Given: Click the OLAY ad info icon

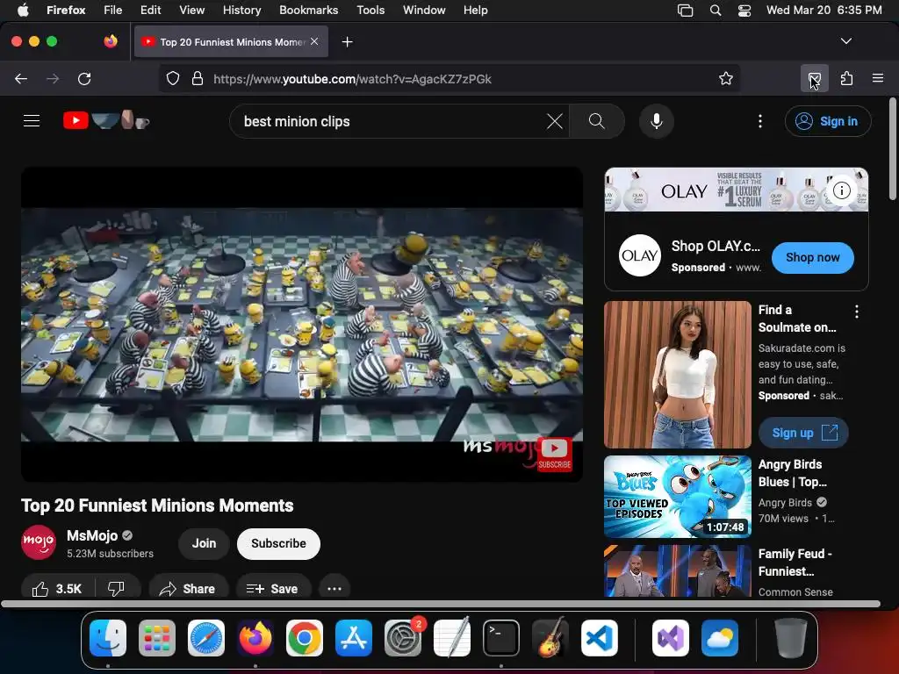Looking at the screenshot, I should (x=841, y=190).
